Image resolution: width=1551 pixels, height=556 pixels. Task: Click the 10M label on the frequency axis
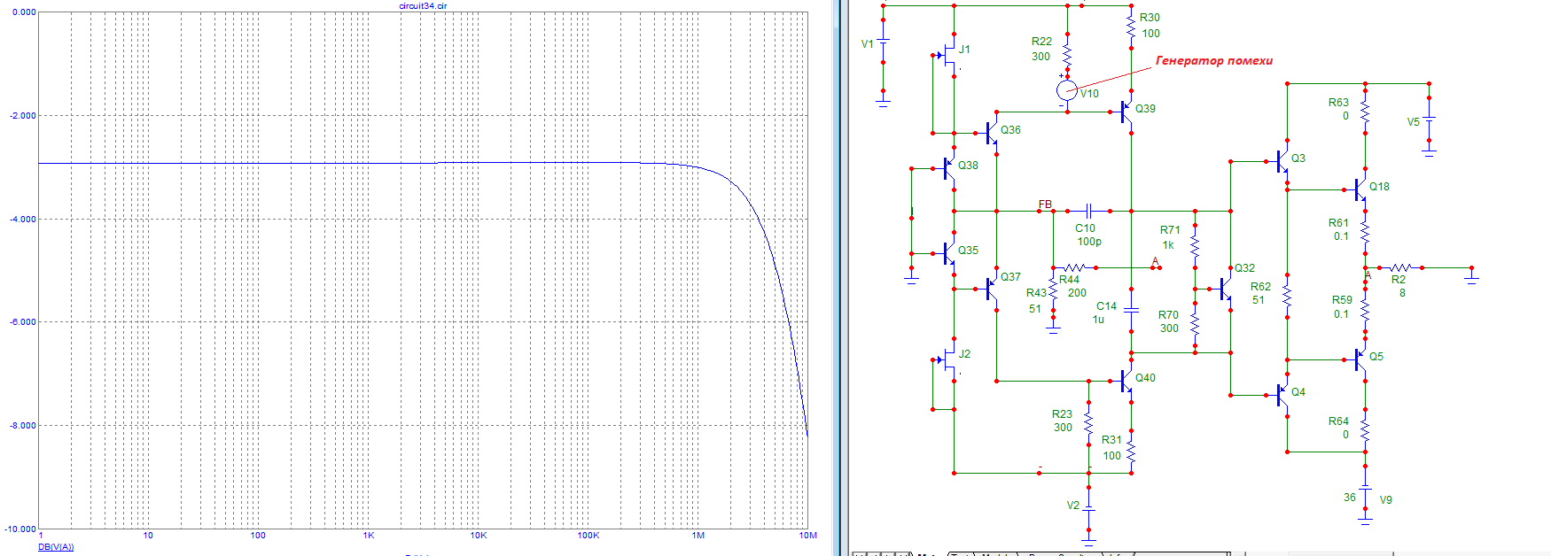808,536
